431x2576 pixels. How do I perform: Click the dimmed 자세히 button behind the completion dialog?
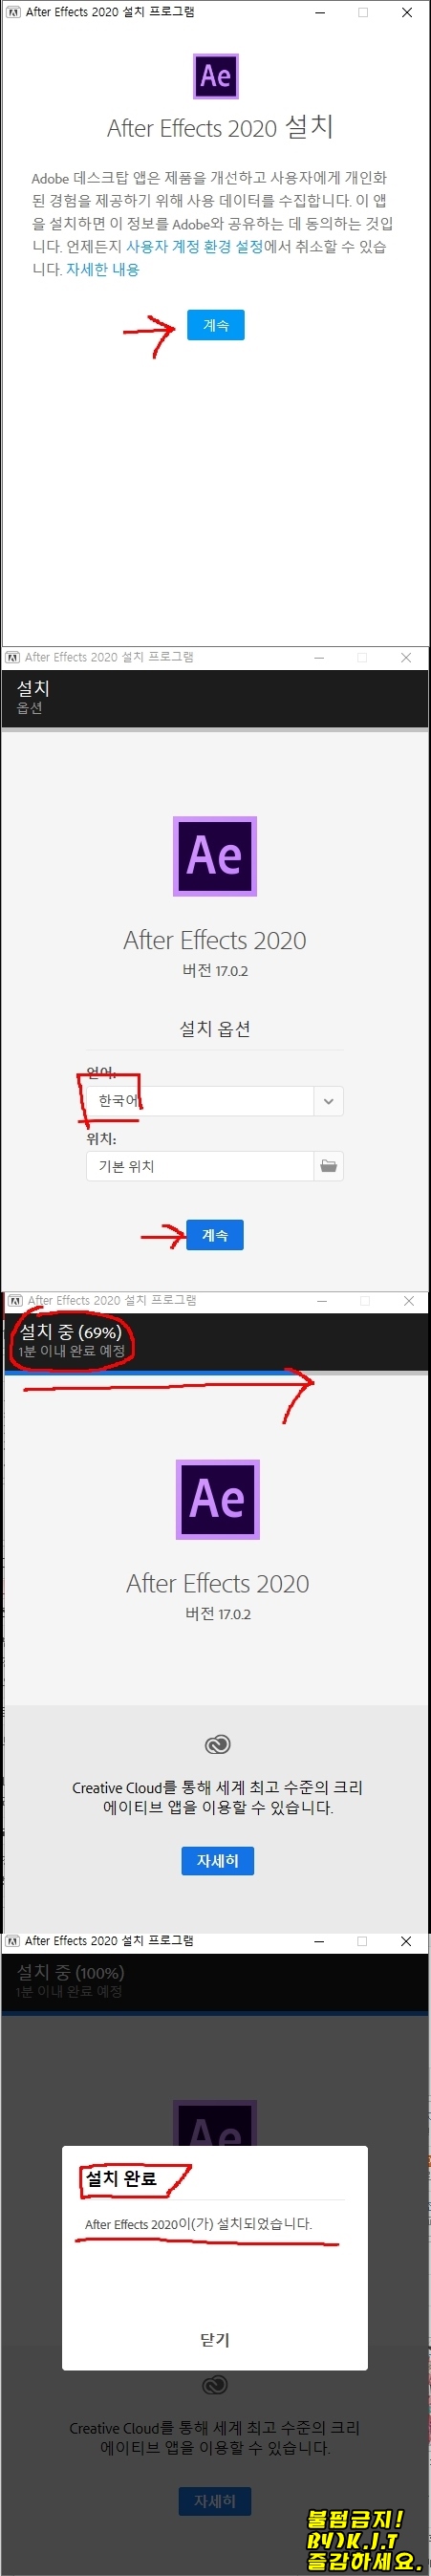[215, 2501]
